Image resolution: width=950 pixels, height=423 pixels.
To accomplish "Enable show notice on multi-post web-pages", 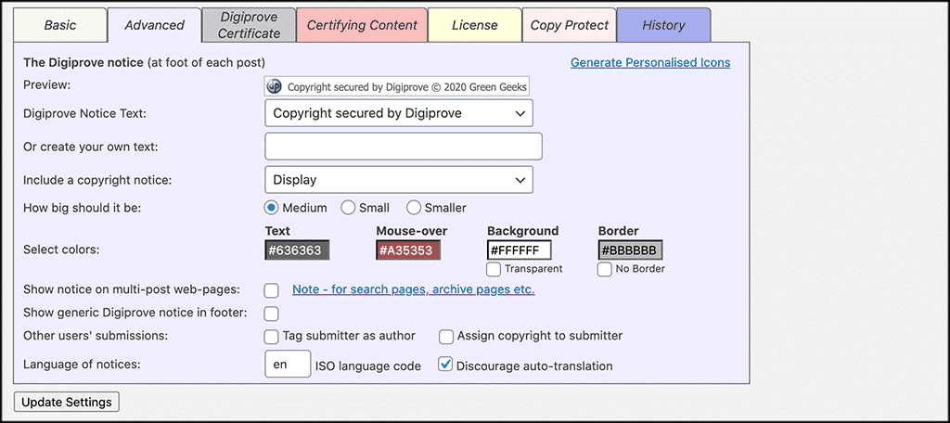I will coord(272,290).
